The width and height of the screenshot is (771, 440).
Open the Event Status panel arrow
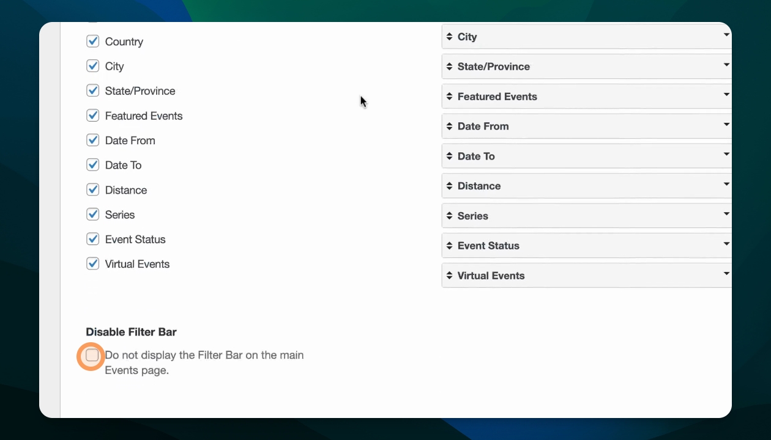[726, 244]
